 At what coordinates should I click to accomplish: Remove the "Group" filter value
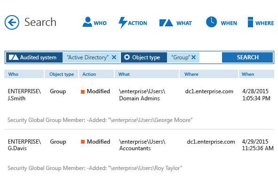(194, 57)
